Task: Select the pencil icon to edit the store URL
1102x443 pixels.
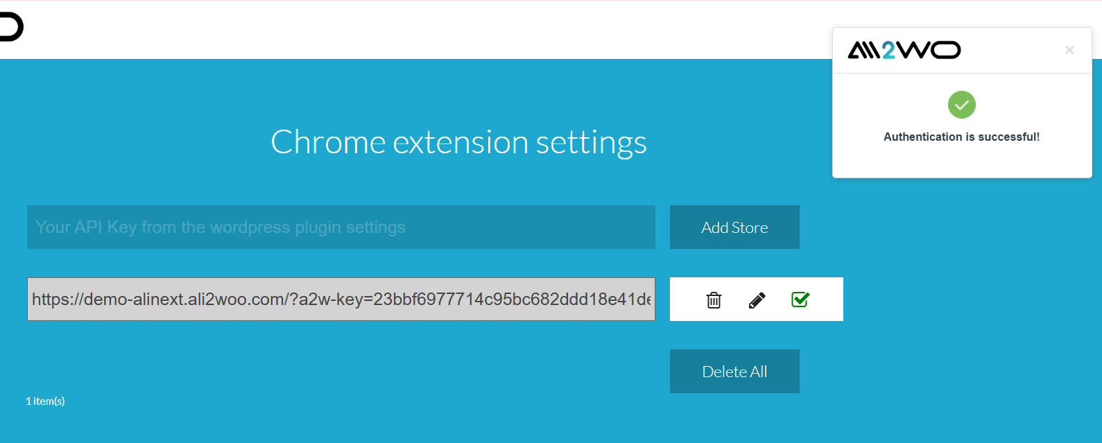Action: coord(756,299)
